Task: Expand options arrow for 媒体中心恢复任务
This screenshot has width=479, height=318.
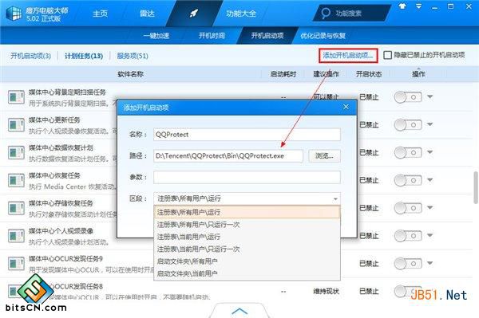Action: [430, 180]
